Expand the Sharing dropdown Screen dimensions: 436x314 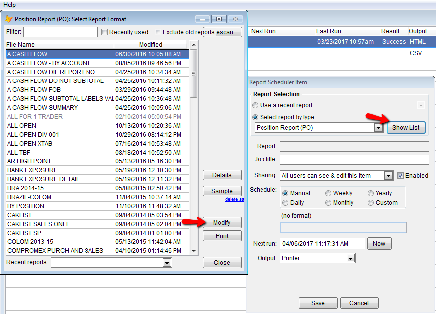tap(388, 176)
